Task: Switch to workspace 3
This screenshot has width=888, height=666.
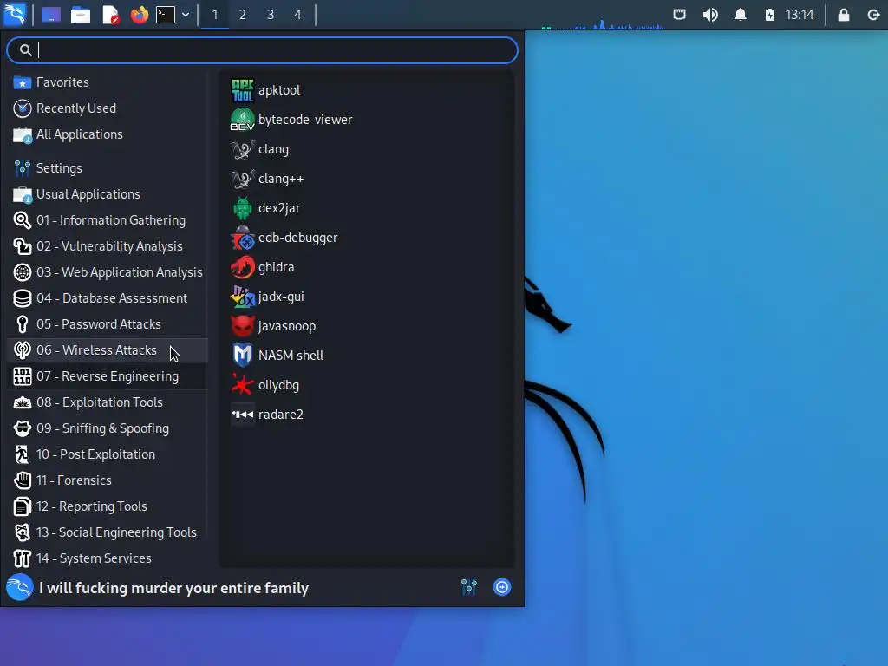Action: pyautogui.click(x=271, y=15)
